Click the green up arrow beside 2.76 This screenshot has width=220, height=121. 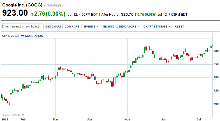(32, 14)
